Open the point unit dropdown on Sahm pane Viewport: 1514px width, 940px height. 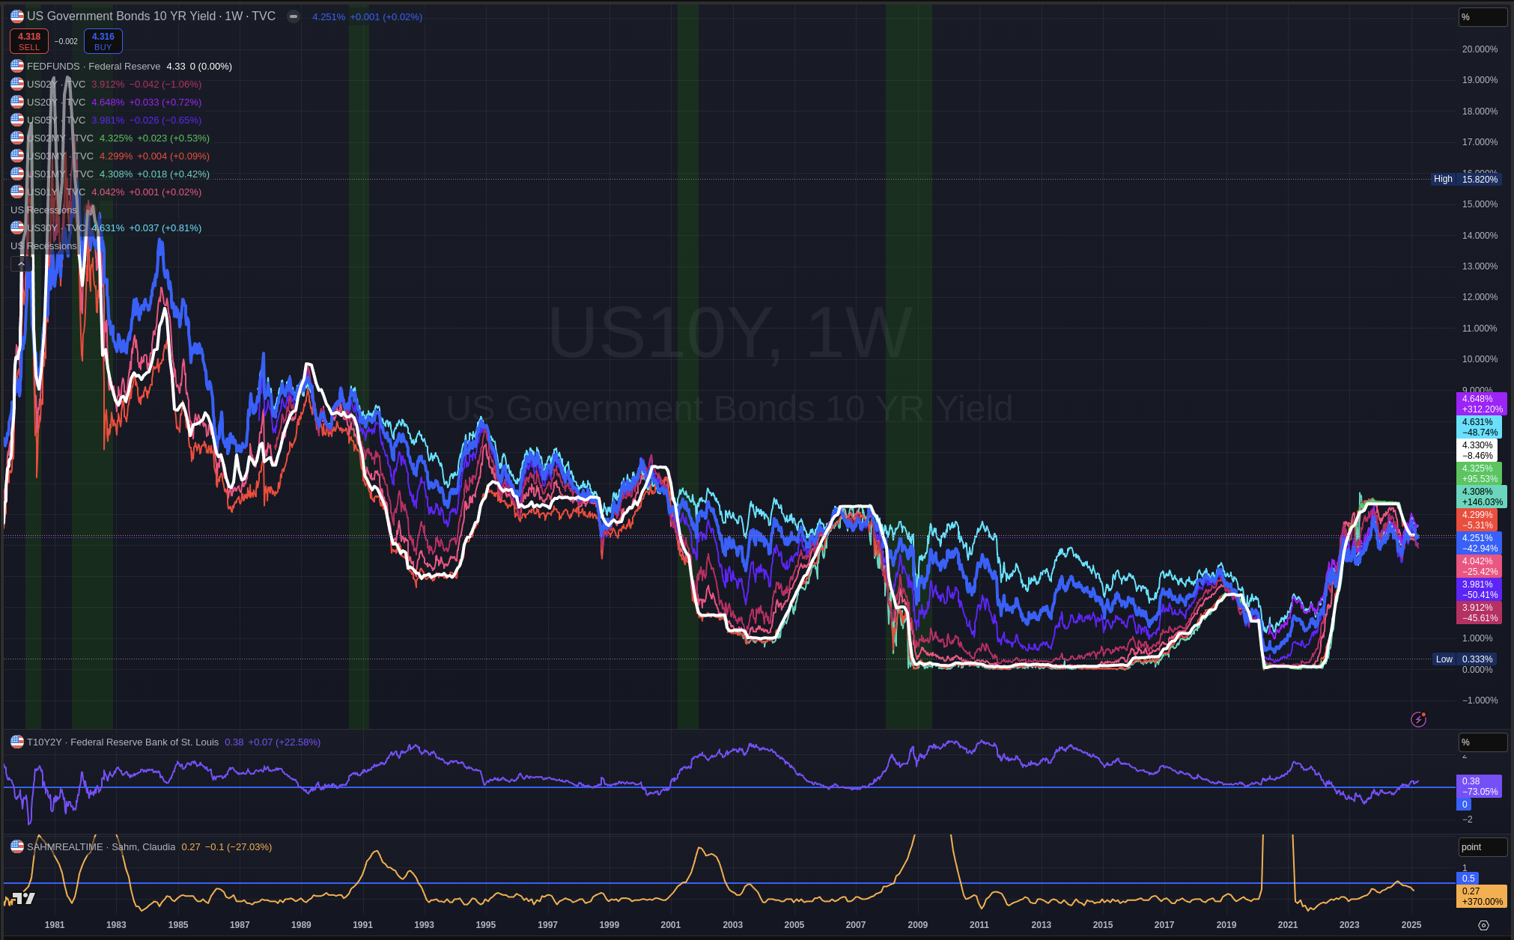(x=1482, y=847)
